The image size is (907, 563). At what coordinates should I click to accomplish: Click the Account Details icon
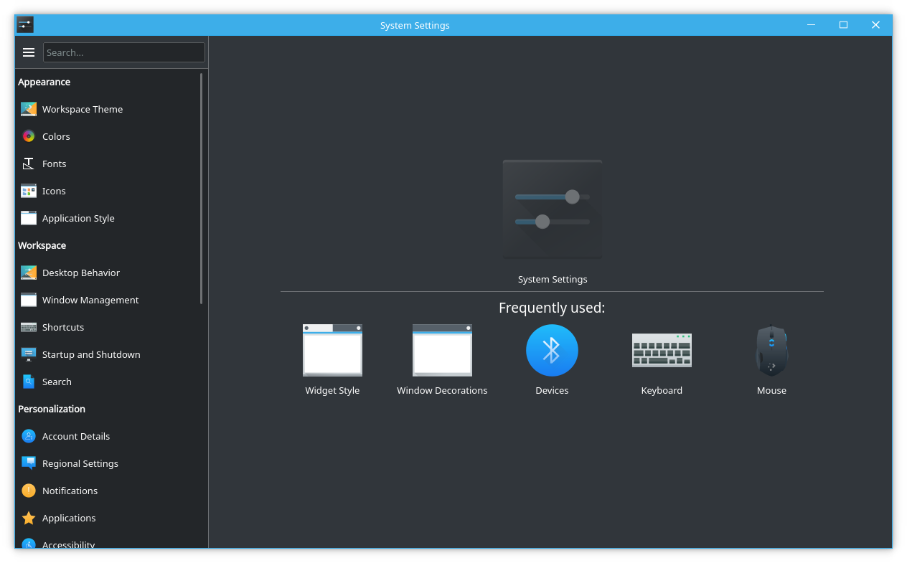[29, 436]
